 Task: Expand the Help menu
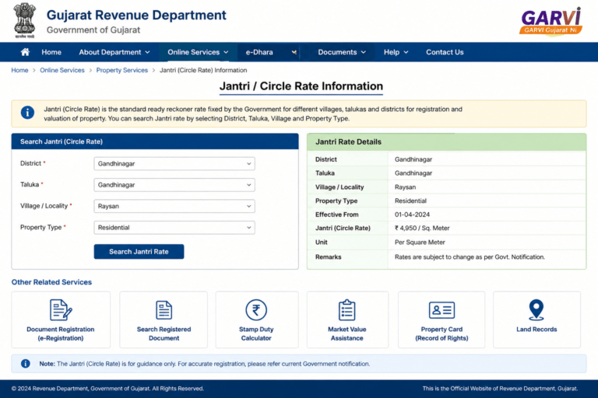396,52
